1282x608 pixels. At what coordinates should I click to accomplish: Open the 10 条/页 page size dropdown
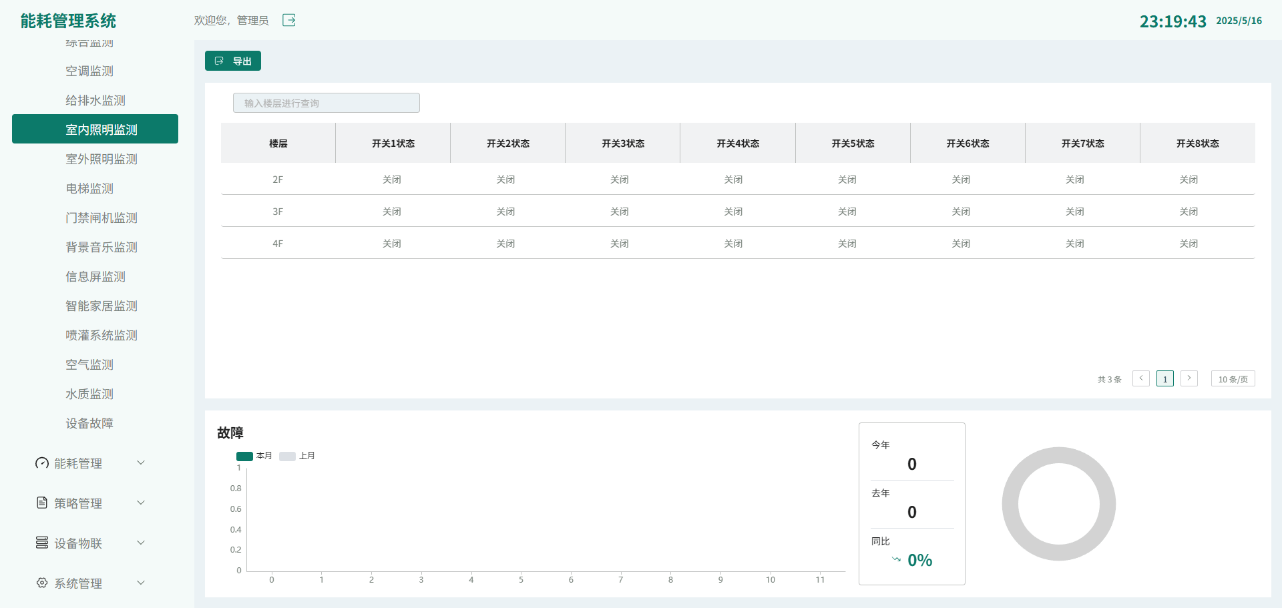tap(1233, 379)
